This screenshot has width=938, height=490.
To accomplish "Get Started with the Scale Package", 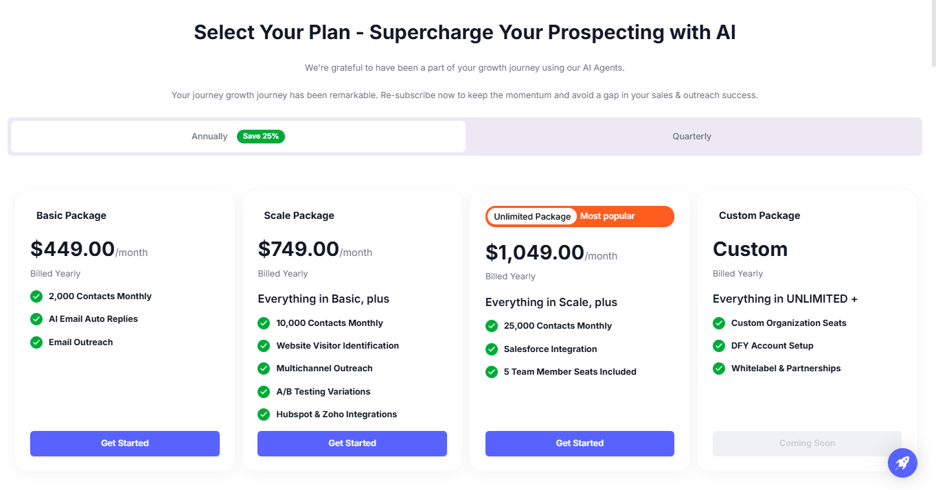I will [352, 443].
